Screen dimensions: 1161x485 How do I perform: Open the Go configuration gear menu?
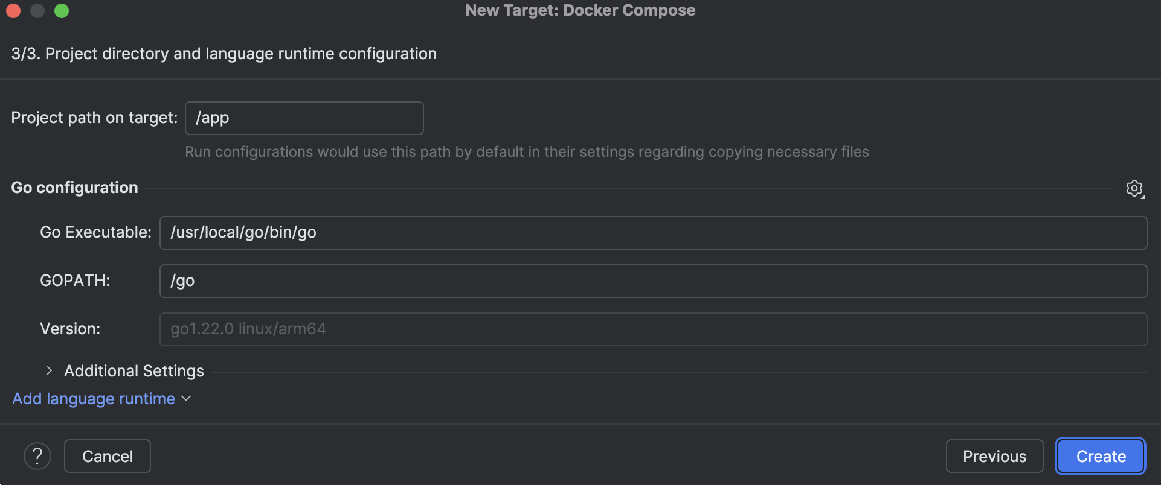[x=1134, y=188]
